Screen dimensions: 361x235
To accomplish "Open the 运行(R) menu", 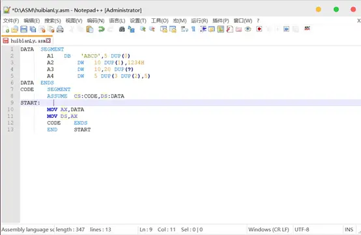I will click(199, 21).
